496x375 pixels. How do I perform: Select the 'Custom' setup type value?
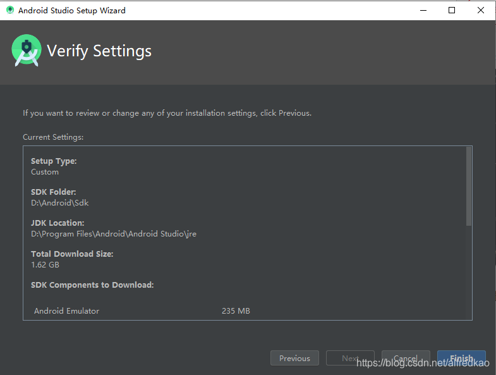click(x=45, y=172)
